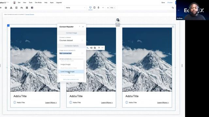The image size is (209, 117).
Task: Open the Content Manager icon
Action: click(x=32, y=8)
